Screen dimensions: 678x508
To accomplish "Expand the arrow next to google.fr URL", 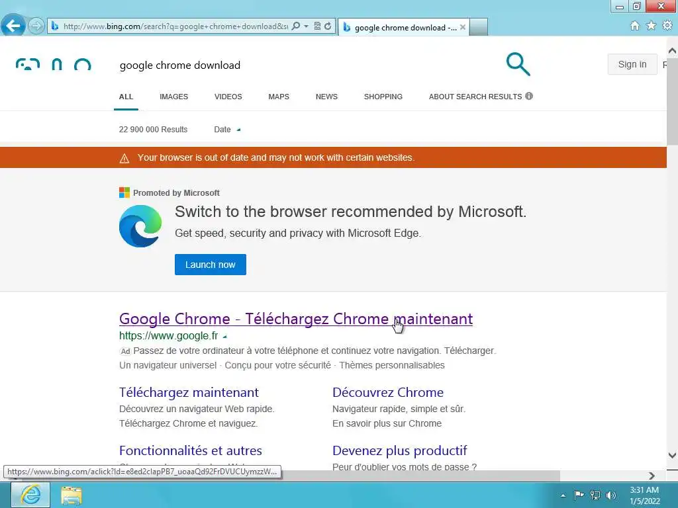I will (224, 336).
